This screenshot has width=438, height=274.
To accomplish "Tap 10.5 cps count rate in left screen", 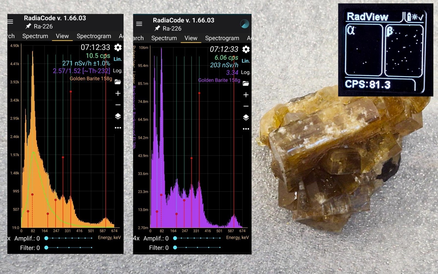I will (x=98, y=56).
